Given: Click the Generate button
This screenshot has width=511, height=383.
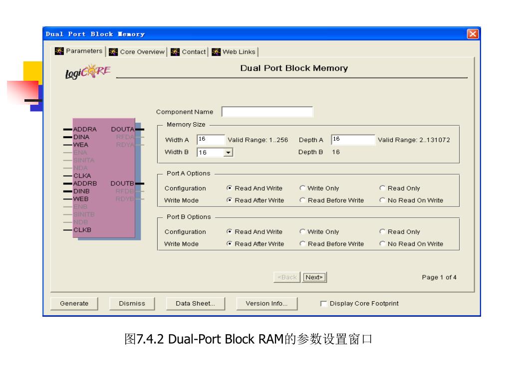Looking at the screenshot, I should point(74,304).
